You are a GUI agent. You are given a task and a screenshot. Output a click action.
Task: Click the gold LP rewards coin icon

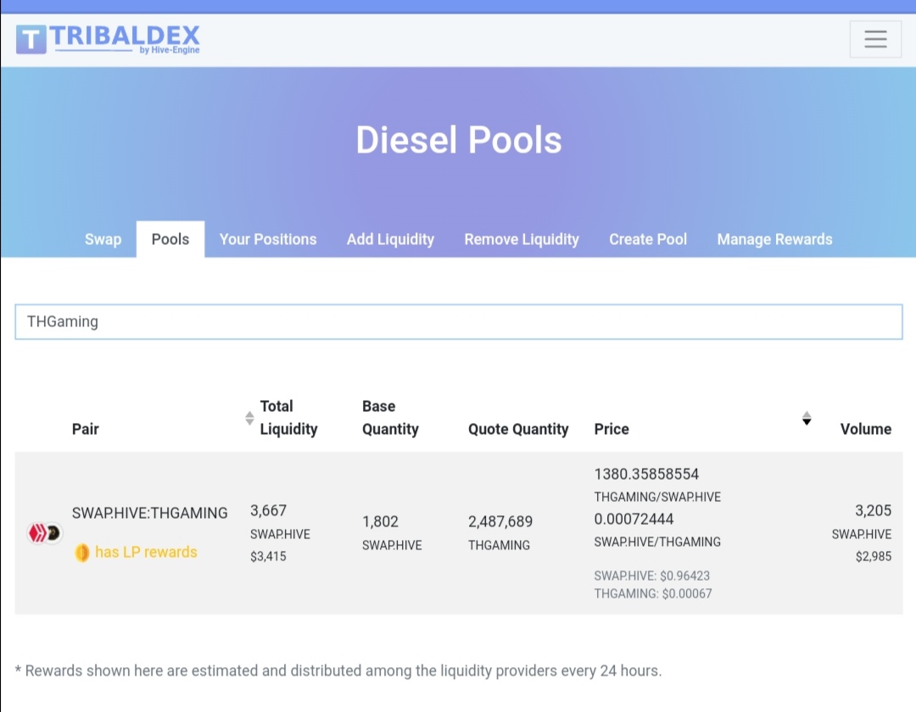[x=81, y=552]
